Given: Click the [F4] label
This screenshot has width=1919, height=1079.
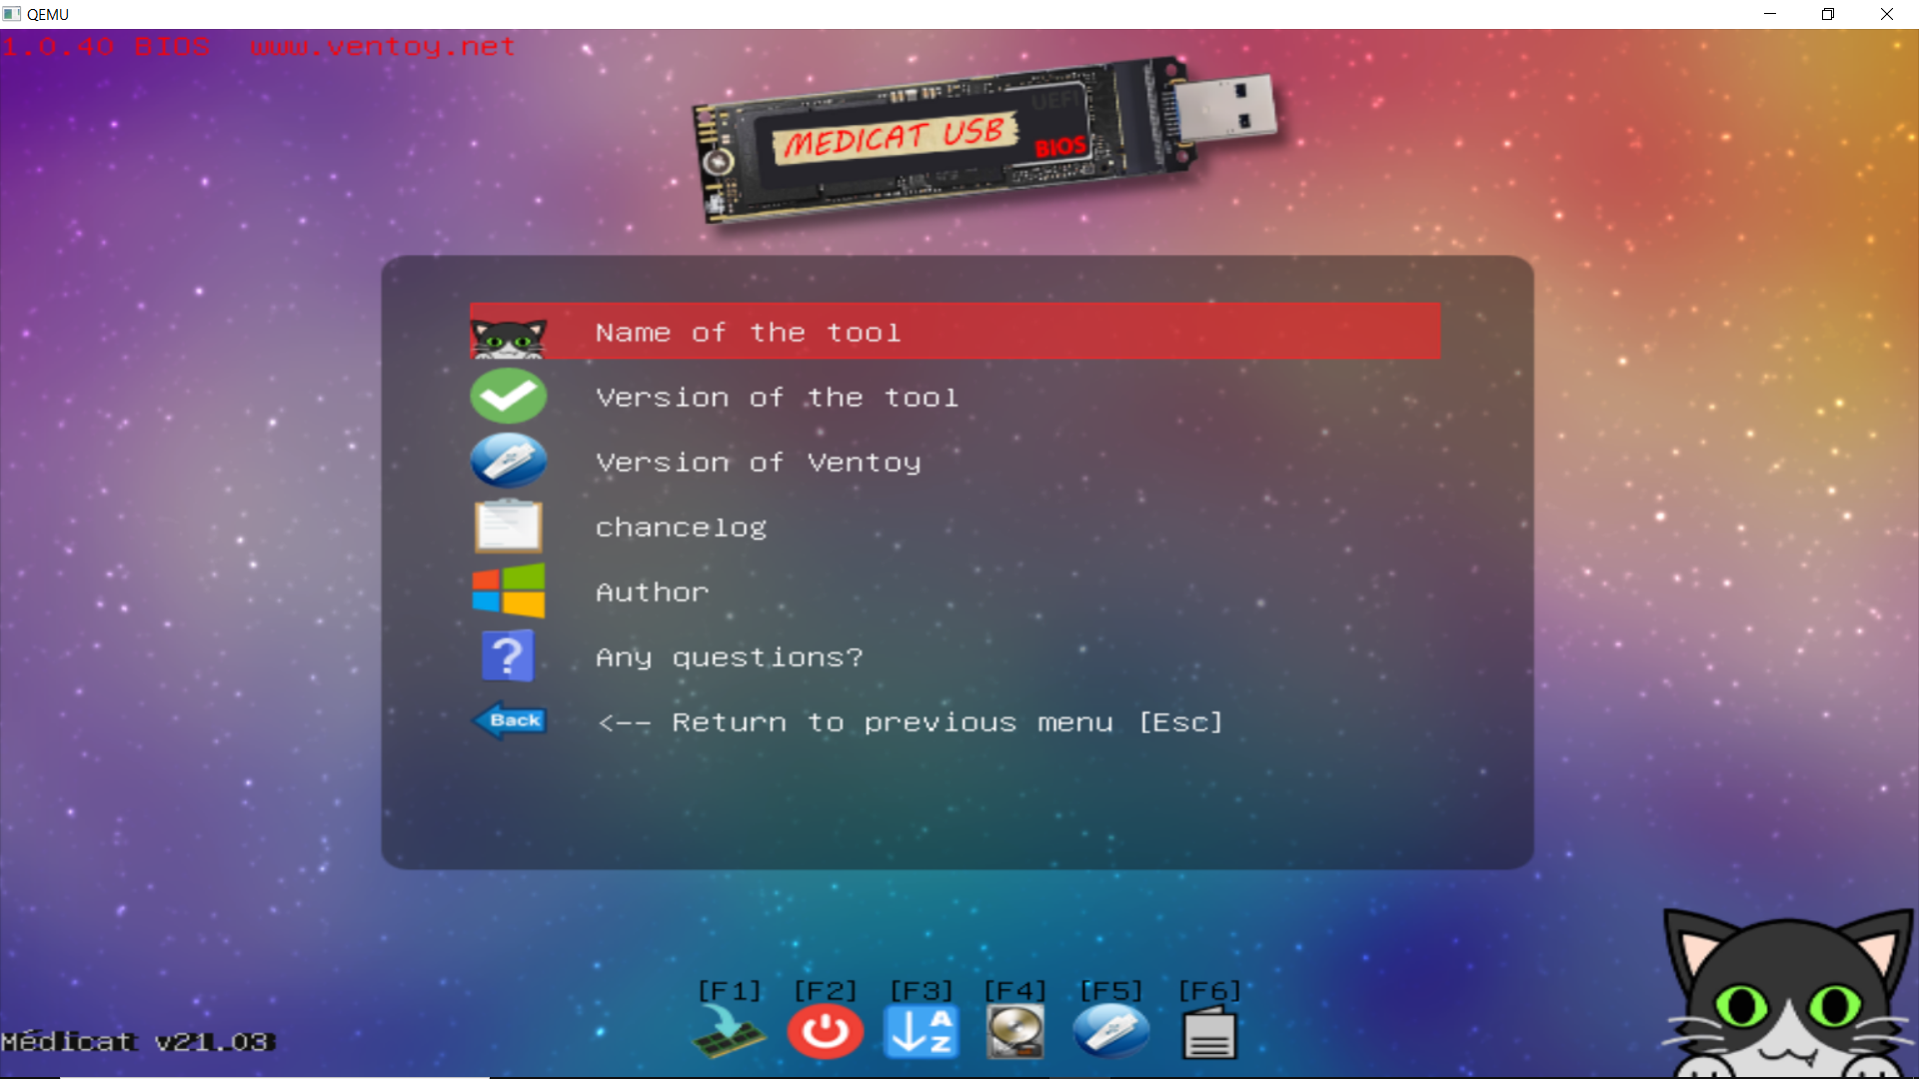Looking at the screenshot, I should click(x=1015, y=990).
